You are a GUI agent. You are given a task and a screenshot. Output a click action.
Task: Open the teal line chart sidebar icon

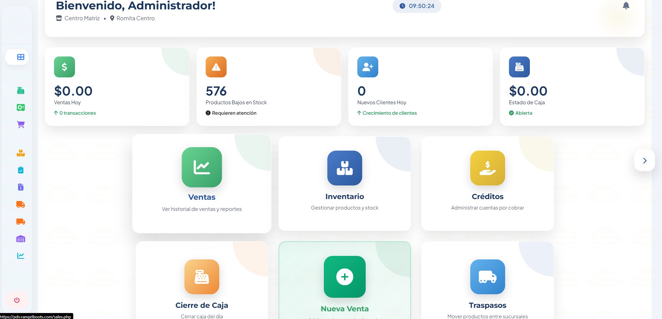pyautogui.click(x=21, y=256)
